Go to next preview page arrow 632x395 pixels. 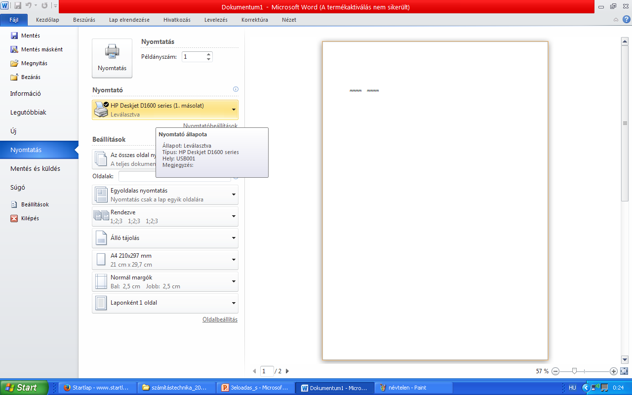pyautogui.click(x=287, y=371)
